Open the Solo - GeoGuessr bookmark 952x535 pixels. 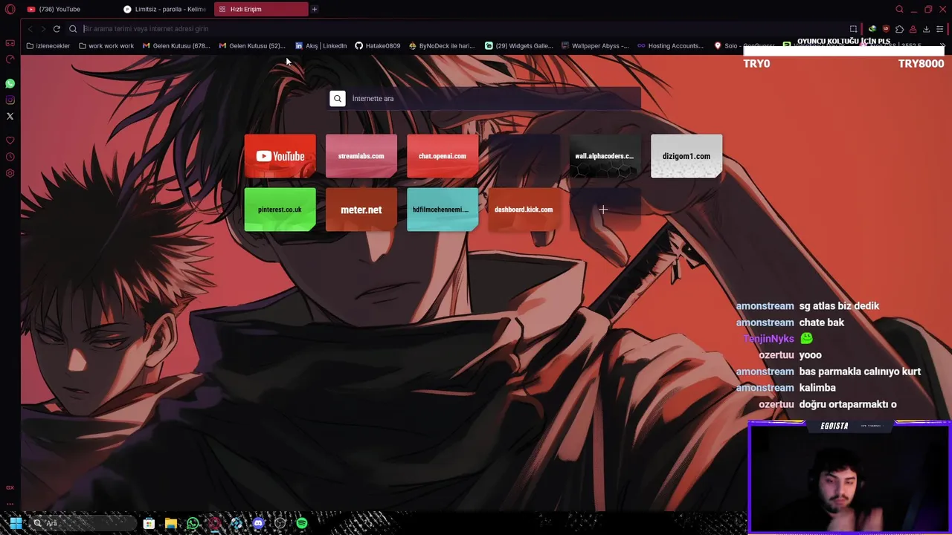pyautogui.click(x=746, y=46)
